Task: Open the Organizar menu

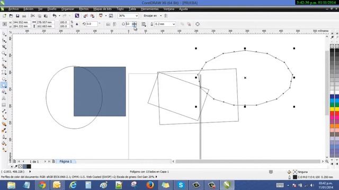Action: pyautogui.click(x=68, y=9)
